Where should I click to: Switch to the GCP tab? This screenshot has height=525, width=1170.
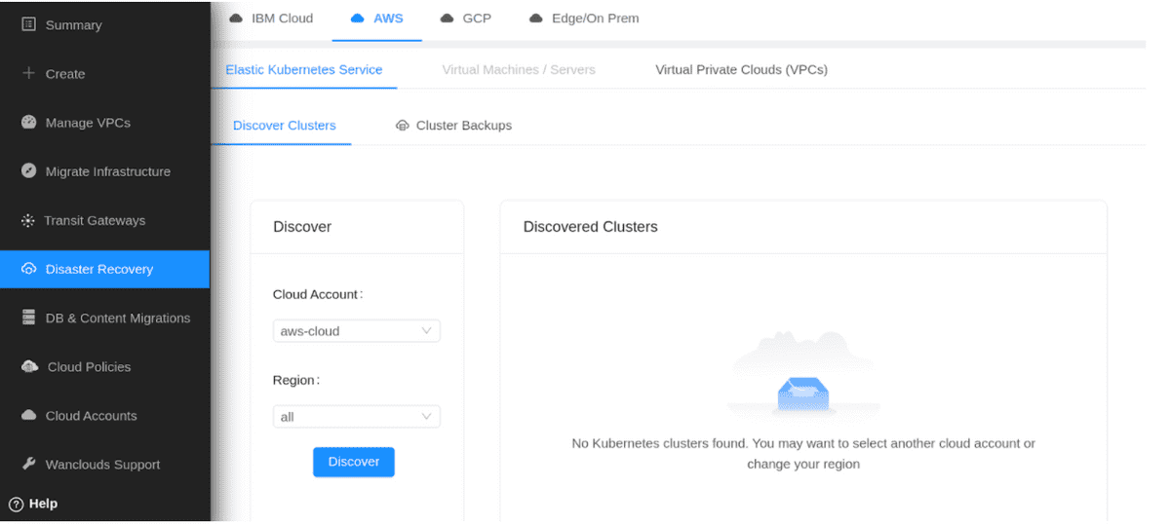pos(465,18)
